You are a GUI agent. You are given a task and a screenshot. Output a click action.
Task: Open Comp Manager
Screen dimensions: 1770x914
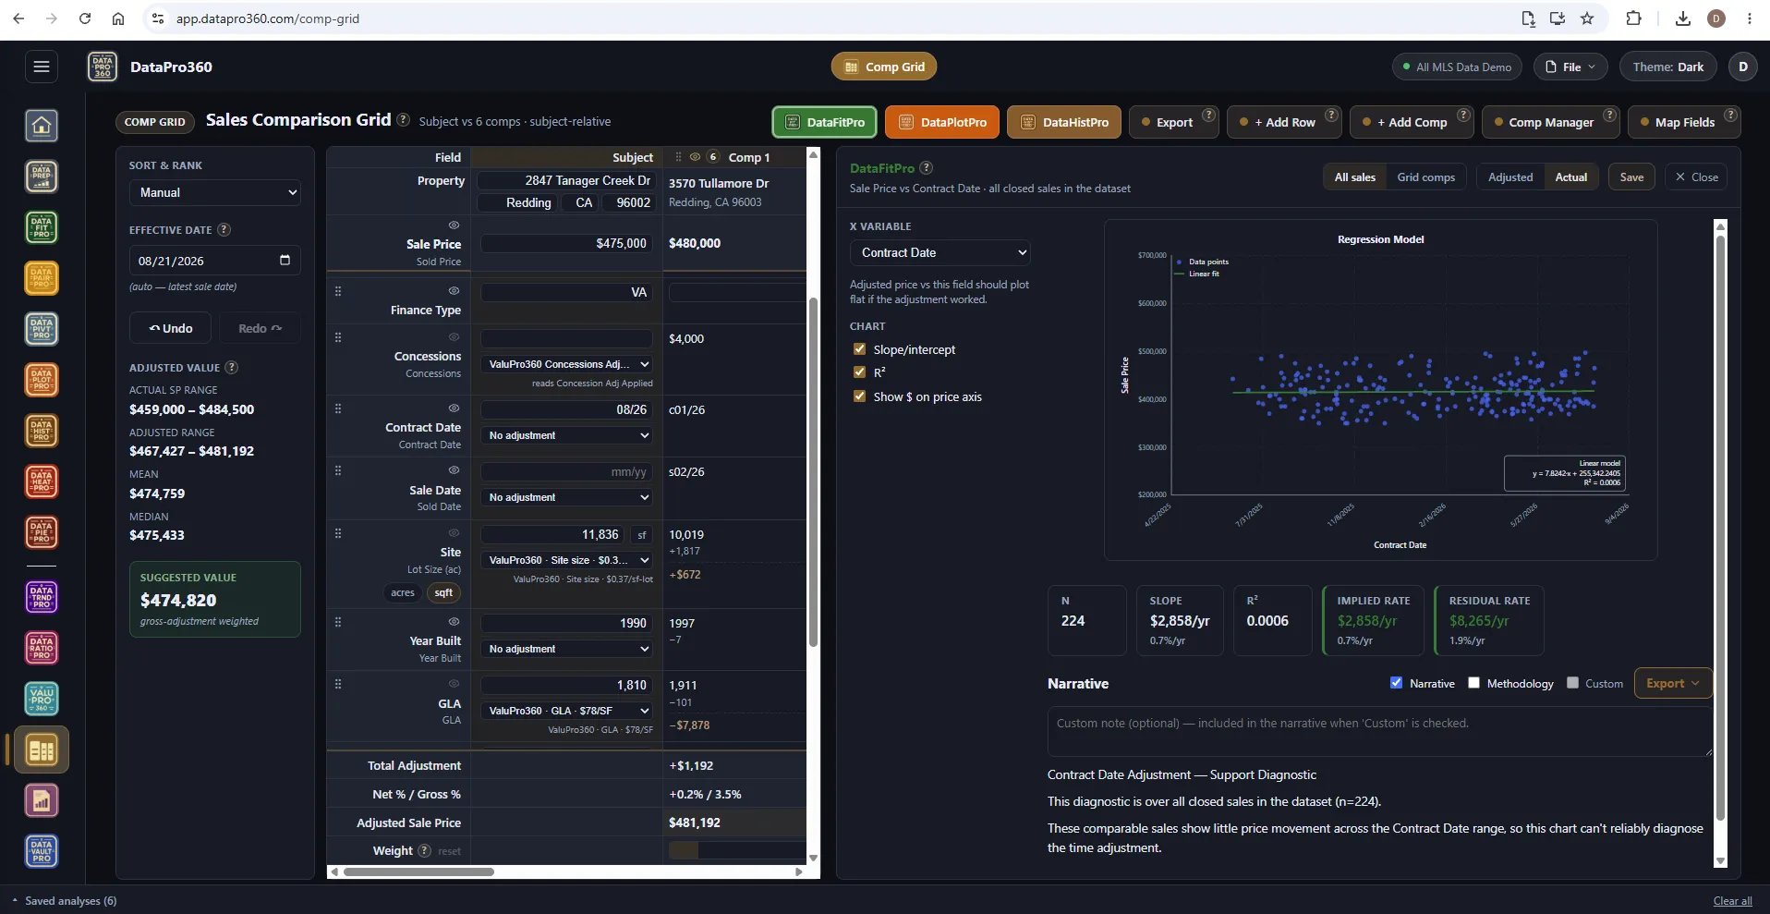click(1550, 122)
